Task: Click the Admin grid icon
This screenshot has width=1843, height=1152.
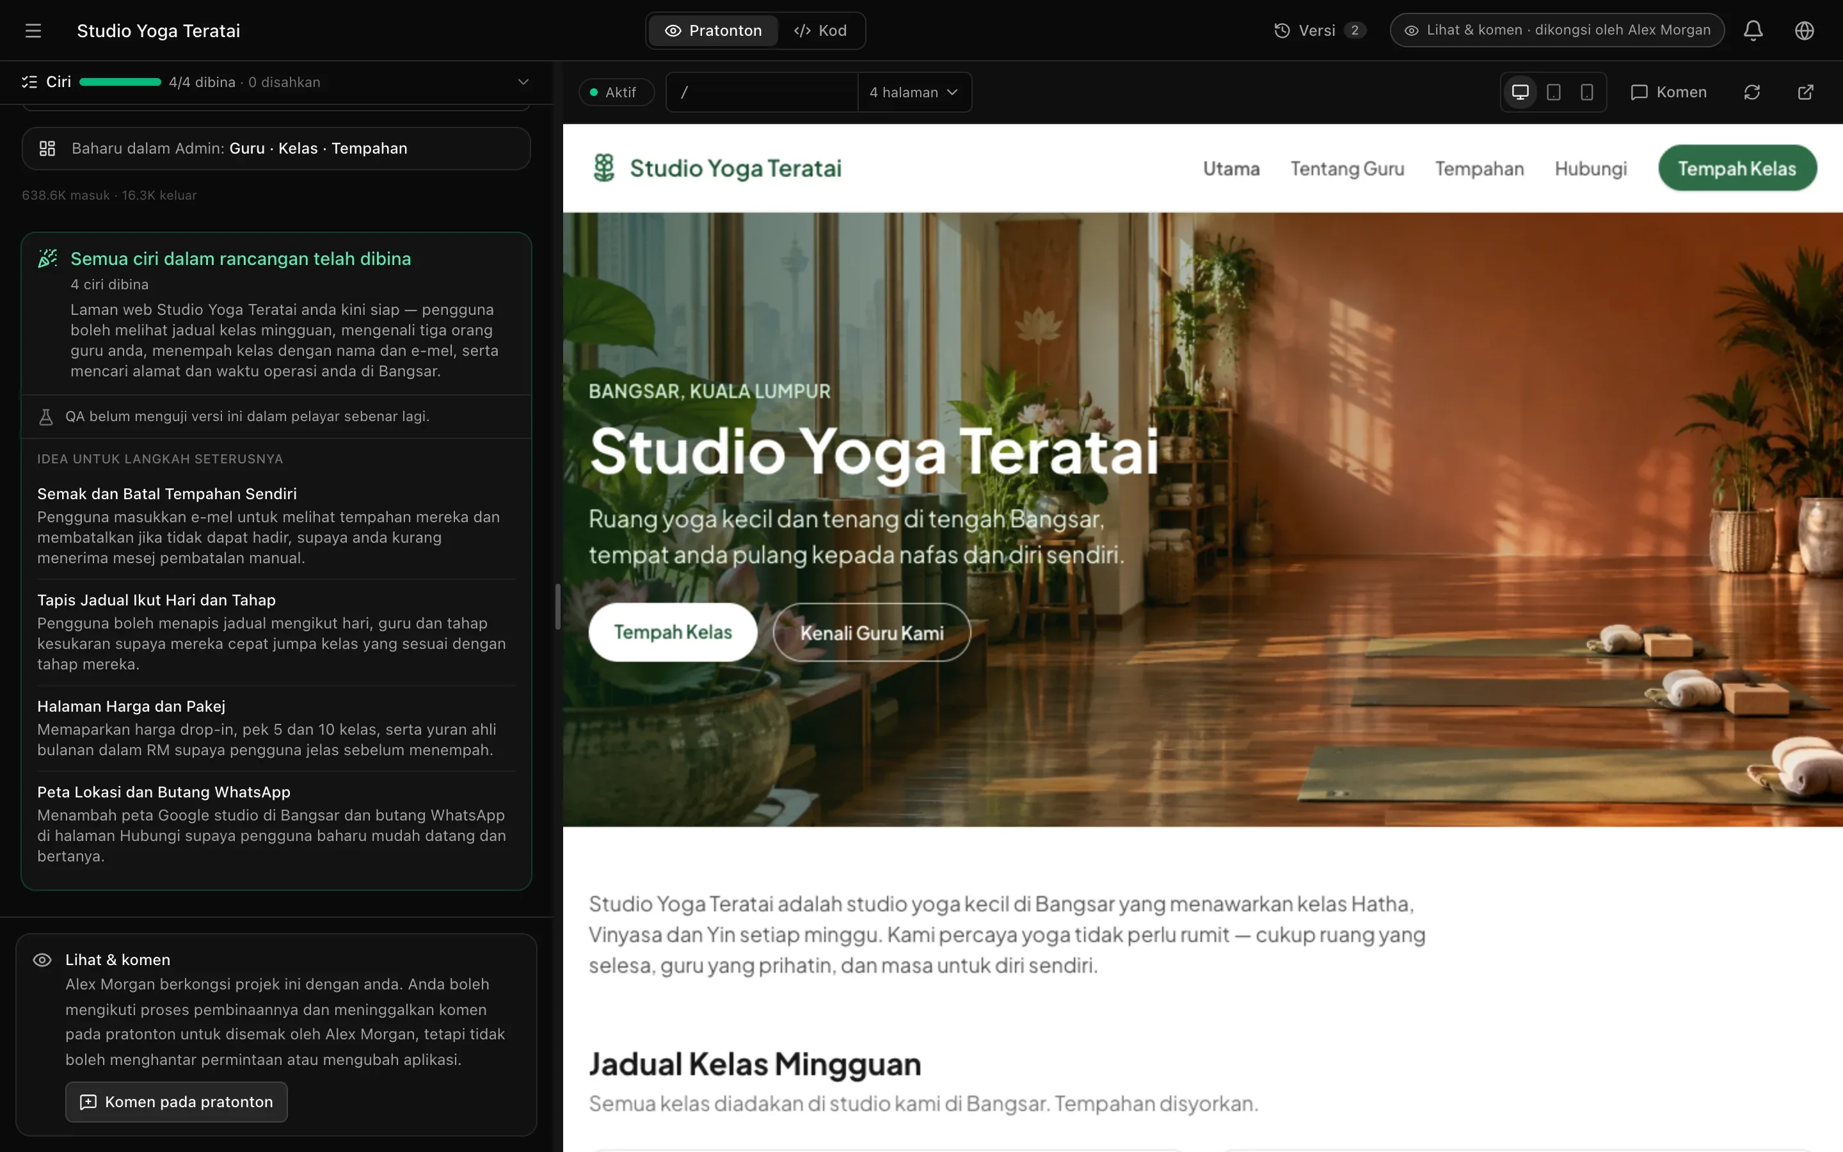Action: [x=47, y=148]
